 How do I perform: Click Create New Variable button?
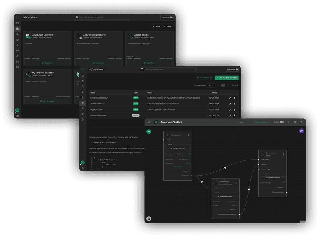pyautogui.click(x=227, y=78)
